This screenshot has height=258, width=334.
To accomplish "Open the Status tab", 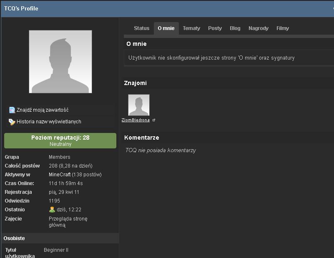I will tap(142, 28).
